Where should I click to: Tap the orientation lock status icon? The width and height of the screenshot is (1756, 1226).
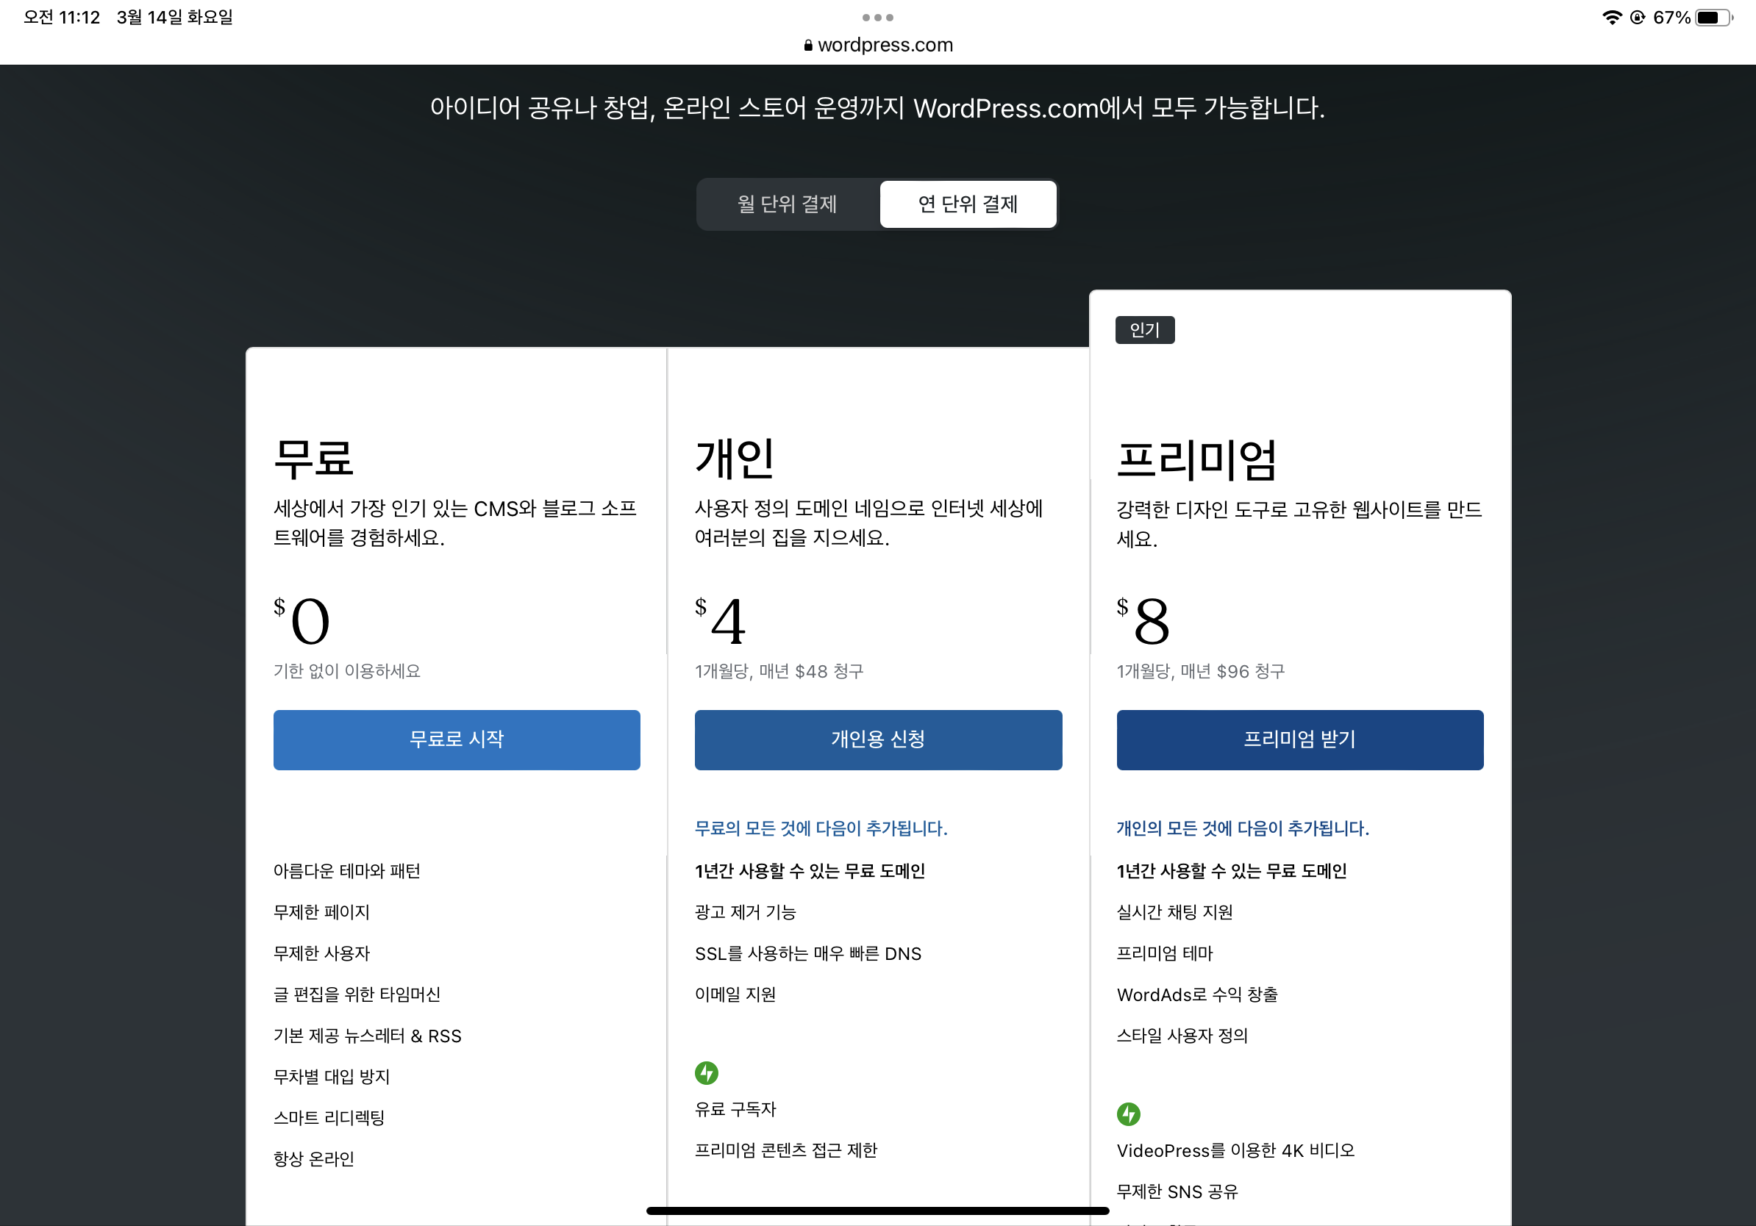pos(1638,17)
